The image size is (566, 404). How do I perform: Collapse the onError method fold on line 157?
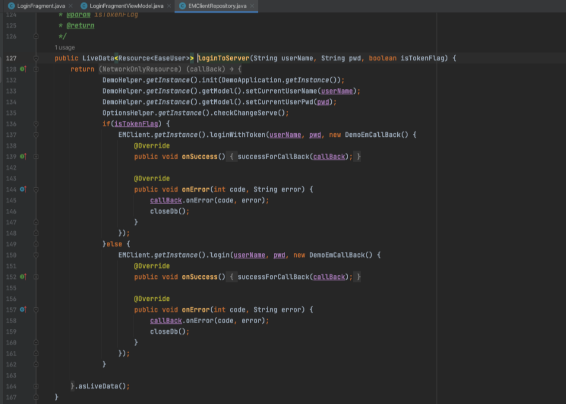click(x=36, y=310)
